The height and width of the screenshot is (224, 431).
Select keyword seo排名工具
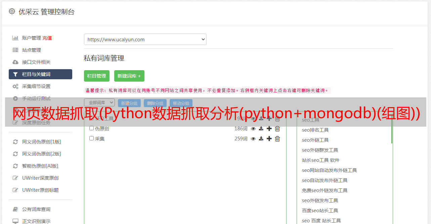(x=315, y=130)
